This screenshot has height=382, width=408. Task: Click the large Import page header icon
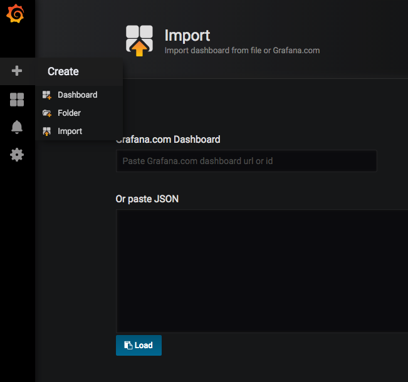coord(140,41)
